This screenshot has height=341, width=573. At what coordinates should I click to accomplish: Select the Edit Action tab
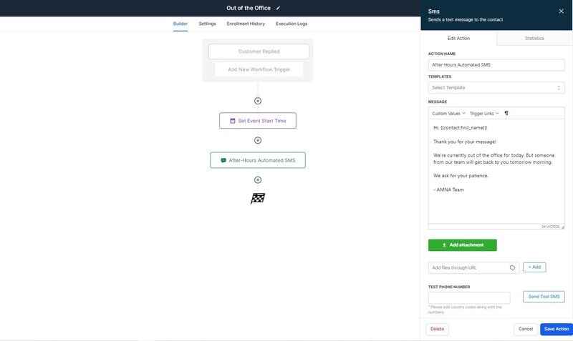pyautogui.click(x=458, y=39)
